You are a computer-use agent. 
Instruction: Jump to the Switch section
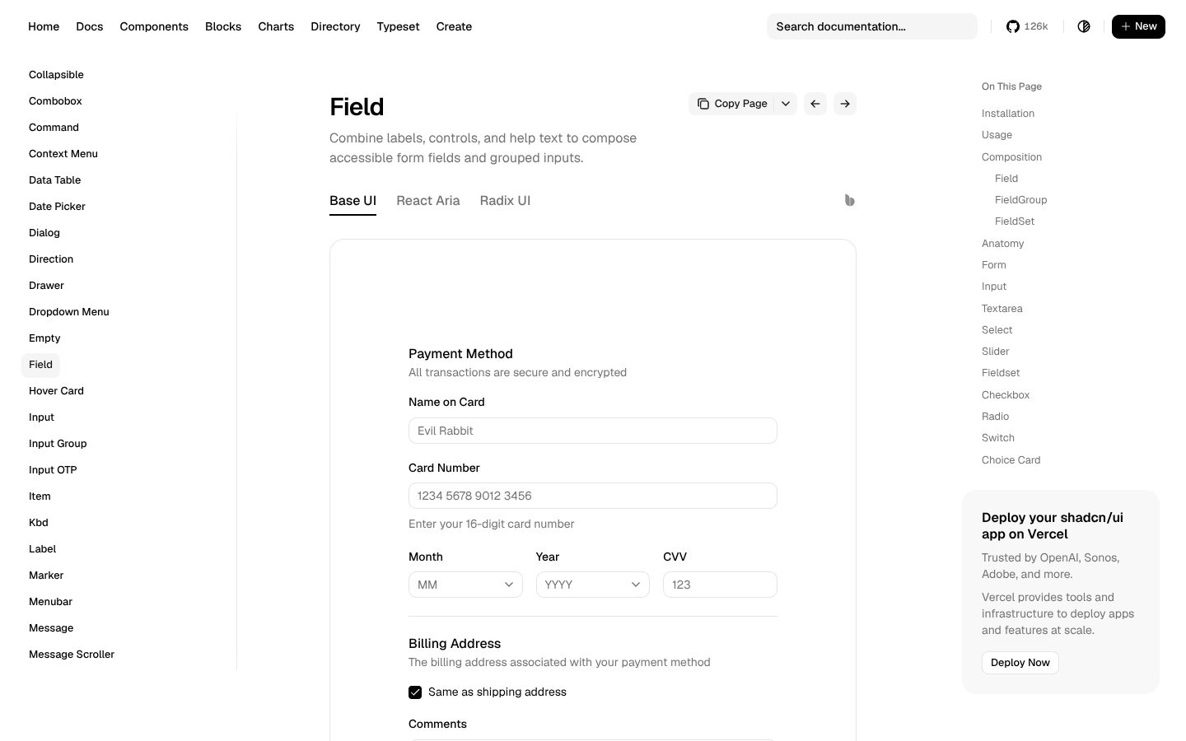[x=997, y=438]
